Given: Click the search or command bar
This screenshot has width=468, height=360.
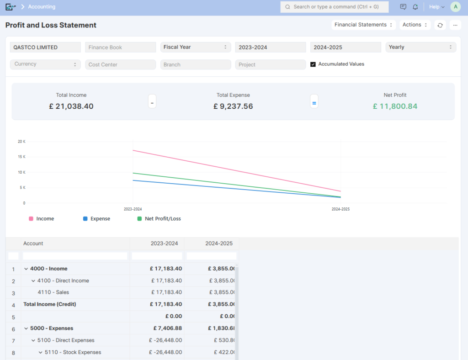Looking at the screenshot, I should 334,7.
